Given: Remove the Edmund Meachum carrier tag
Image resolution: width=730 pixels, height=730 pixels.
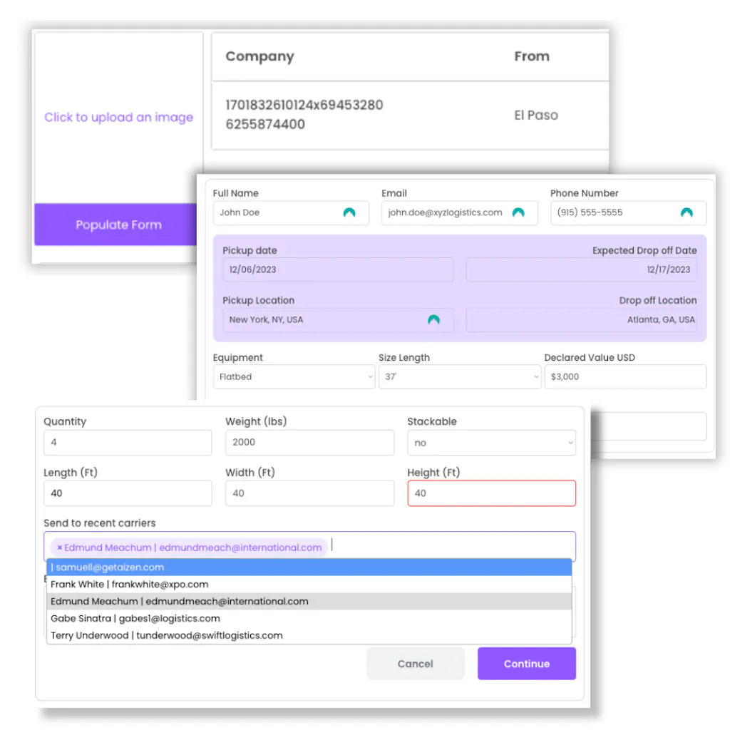Looking at the screenshot, I should point(60,547).
